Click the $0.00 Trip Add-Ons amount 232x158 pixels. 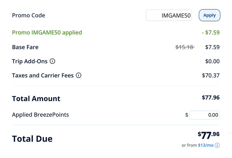coord(212,61)
